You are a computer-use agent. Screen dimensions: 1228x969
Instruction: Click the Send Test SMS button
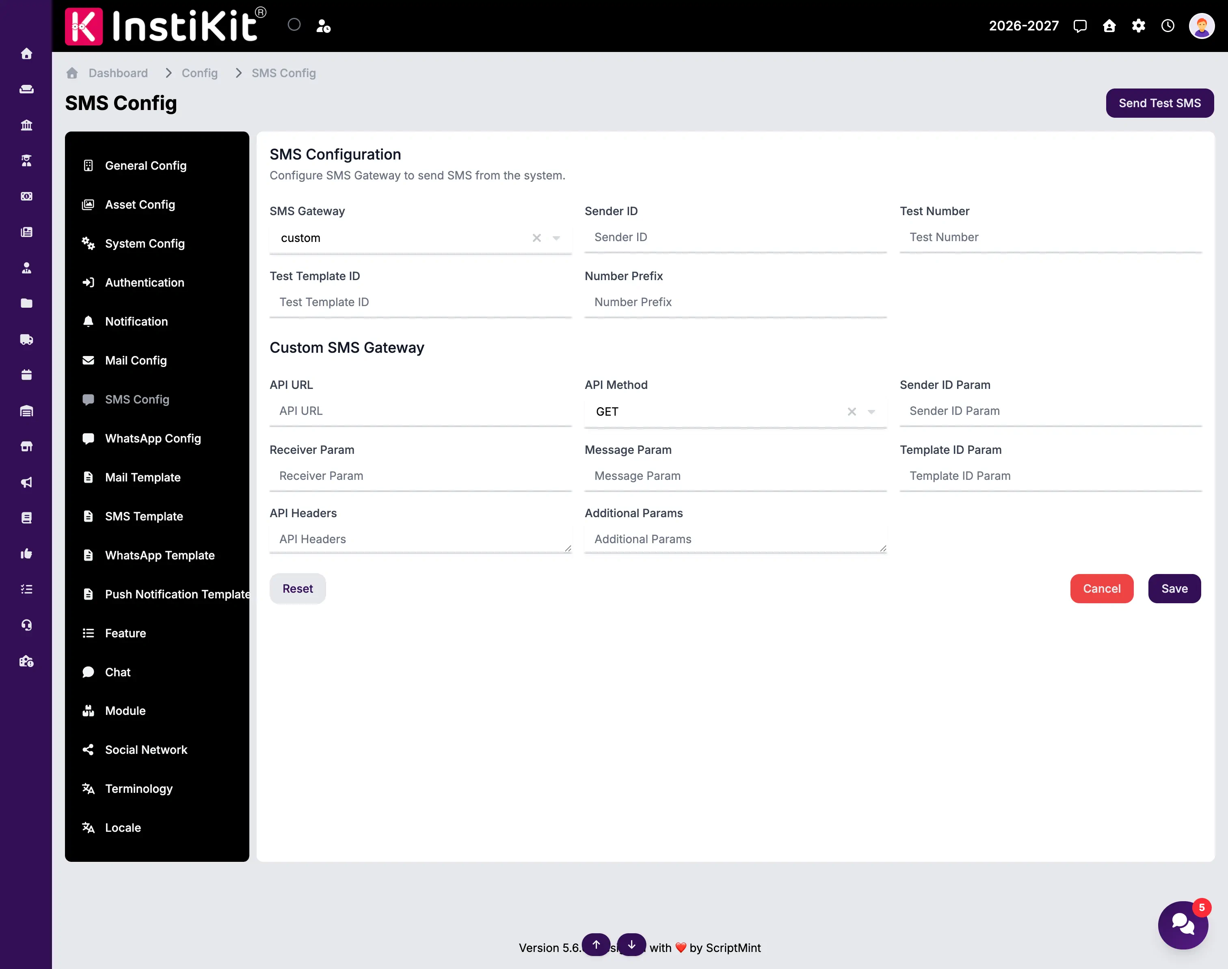tap(1159, 103)
